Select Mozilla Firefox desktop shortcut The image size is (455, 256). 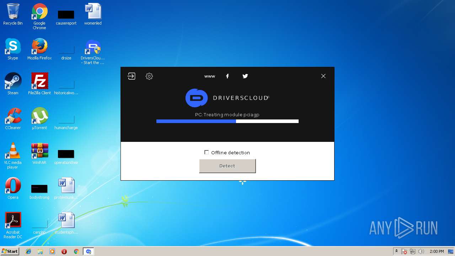39,49
